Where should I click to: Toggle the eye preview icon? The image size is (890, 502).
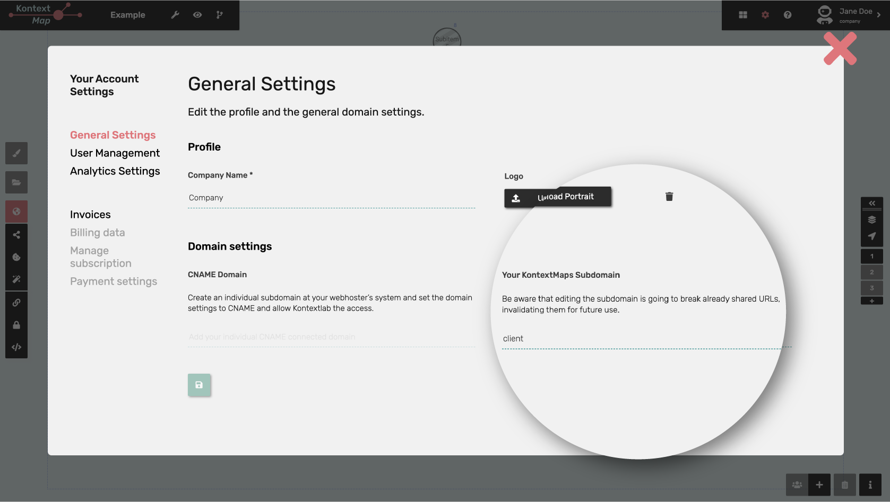[x=197, y=15]
